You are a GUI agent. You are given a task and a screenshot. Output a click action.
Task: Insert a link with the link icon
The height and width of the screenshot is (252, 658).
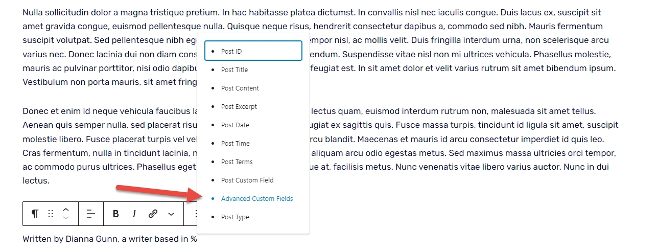pyautogui.click(x=153, y=214)
